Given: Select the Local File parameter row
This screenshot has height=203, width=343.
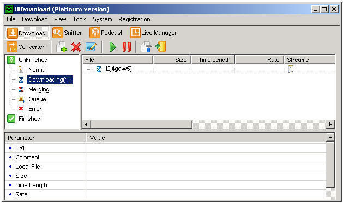Looking at the screenshot, I should click(x=165, y=167).
